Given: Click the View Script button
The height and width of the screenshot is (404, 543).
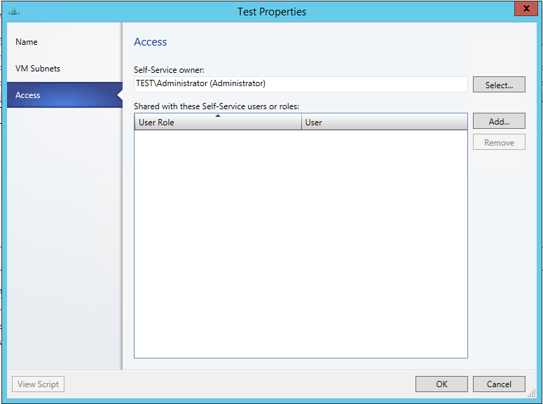Looking at the screenshot, I should pyautogui.click(x=39, y=384).
